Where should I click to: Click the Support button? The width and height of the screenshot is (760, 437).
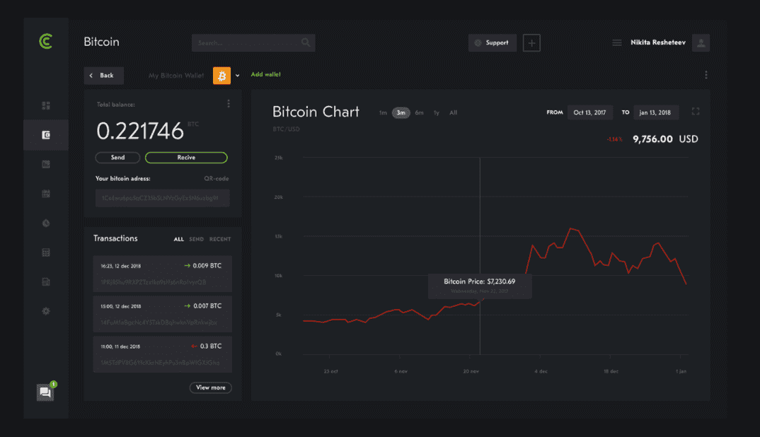[493, 42]
